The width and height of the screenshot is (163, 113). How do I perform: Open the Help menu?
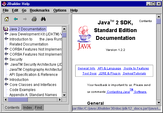click(x=74, y=10)
